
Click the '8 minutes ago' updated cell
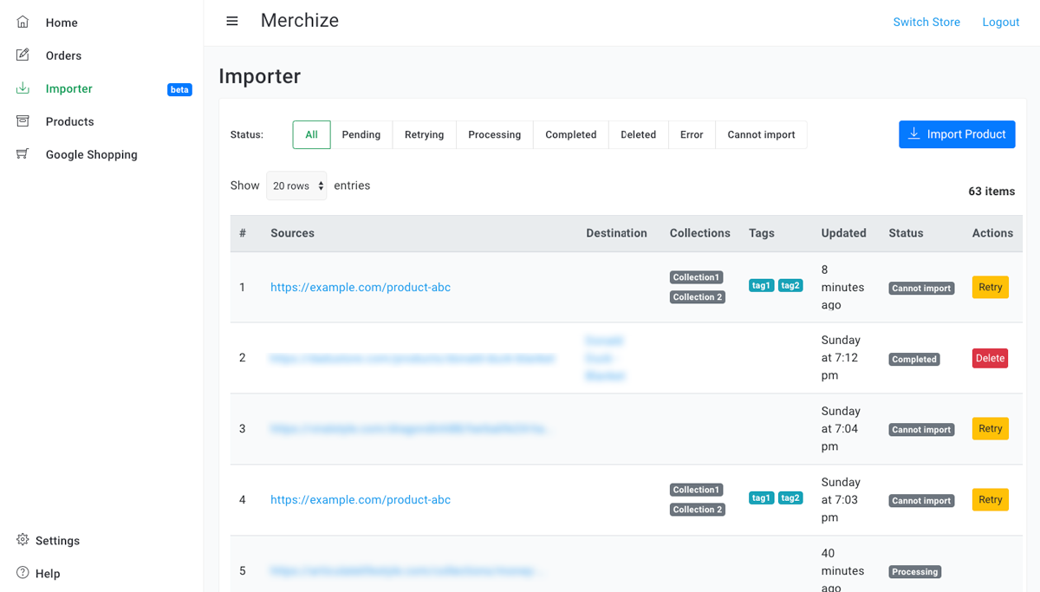coord(842,287)
